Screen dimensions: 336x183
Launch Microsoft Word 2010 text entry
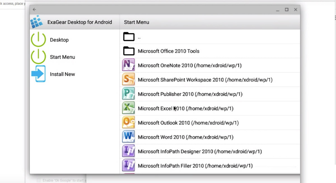tap(185, 137)
